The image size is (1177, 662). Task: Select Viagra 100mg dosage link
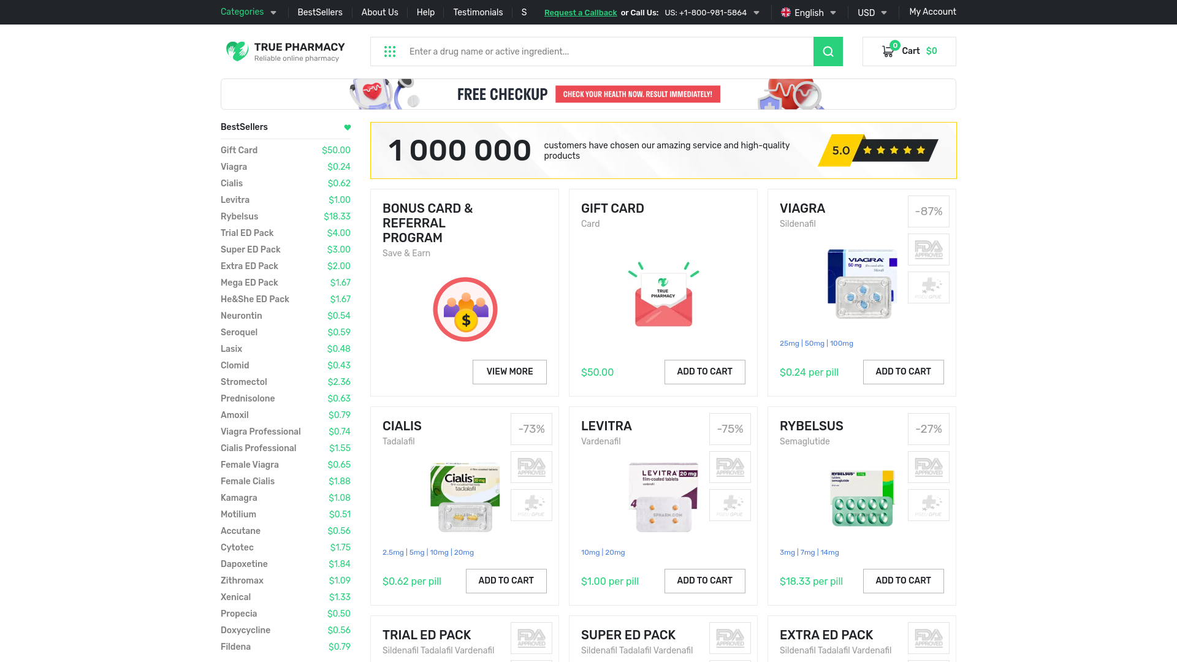click(842, 344)
